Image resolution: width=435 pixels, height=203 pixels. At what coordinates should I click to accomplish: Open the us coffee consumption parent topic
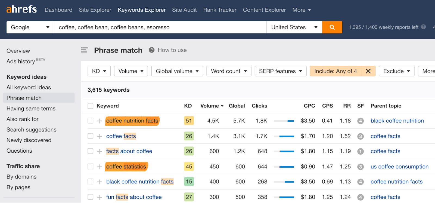pyautogui.click(x=399, y=167)
